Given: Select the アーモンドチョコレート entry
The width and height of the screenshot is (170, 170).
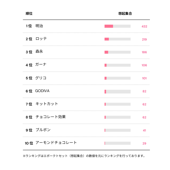Looking at the screenshot, I should pyautogui.click(x=56, y=143).
